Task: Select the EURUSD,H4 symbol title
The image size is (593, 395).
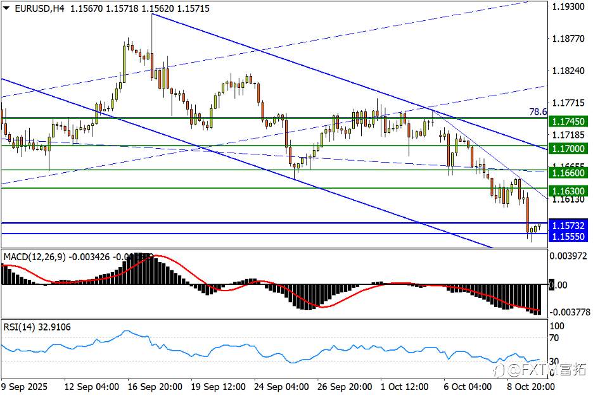Action: point(39,9)
